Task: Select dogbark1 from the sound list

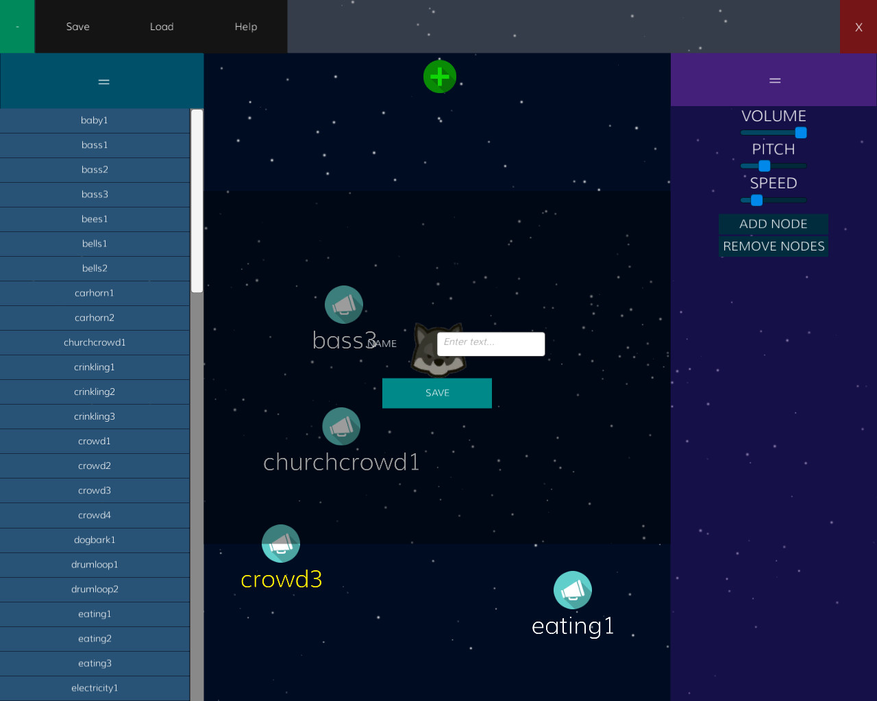Action: (95, 540)
